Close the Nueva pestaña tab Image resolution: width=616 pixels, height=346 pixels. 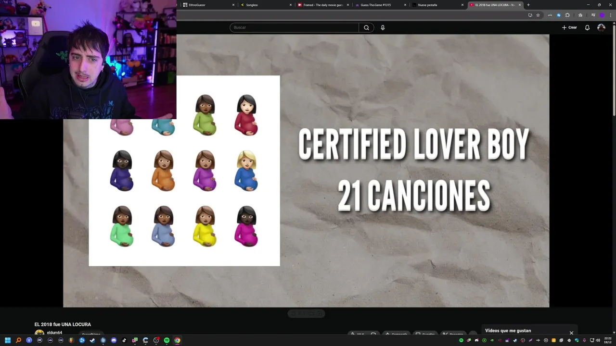click(462, 5)
